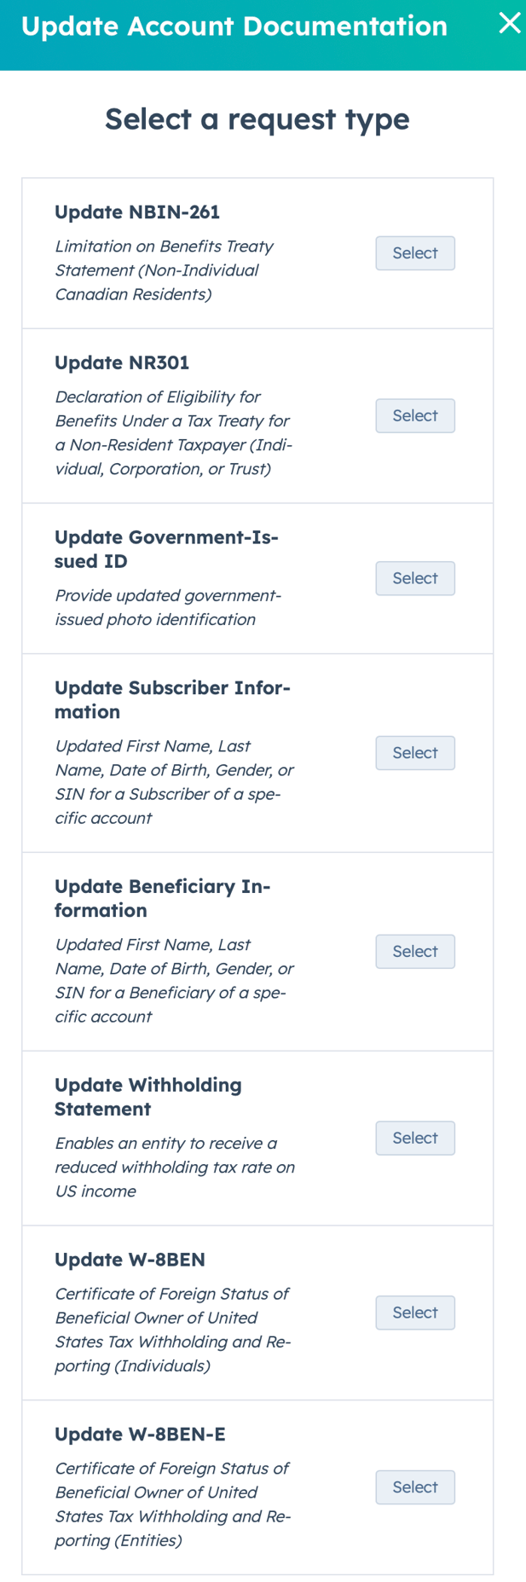This screenshot has height=1582, width=526.
Task: Close the Update Account Documentation dialog
Action: pos(510,23)
